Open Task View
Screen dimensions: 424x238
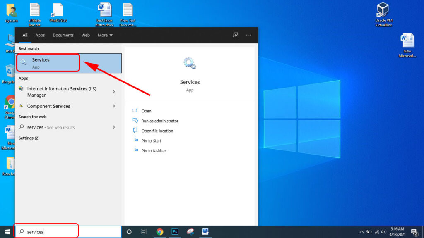point(144,232)
